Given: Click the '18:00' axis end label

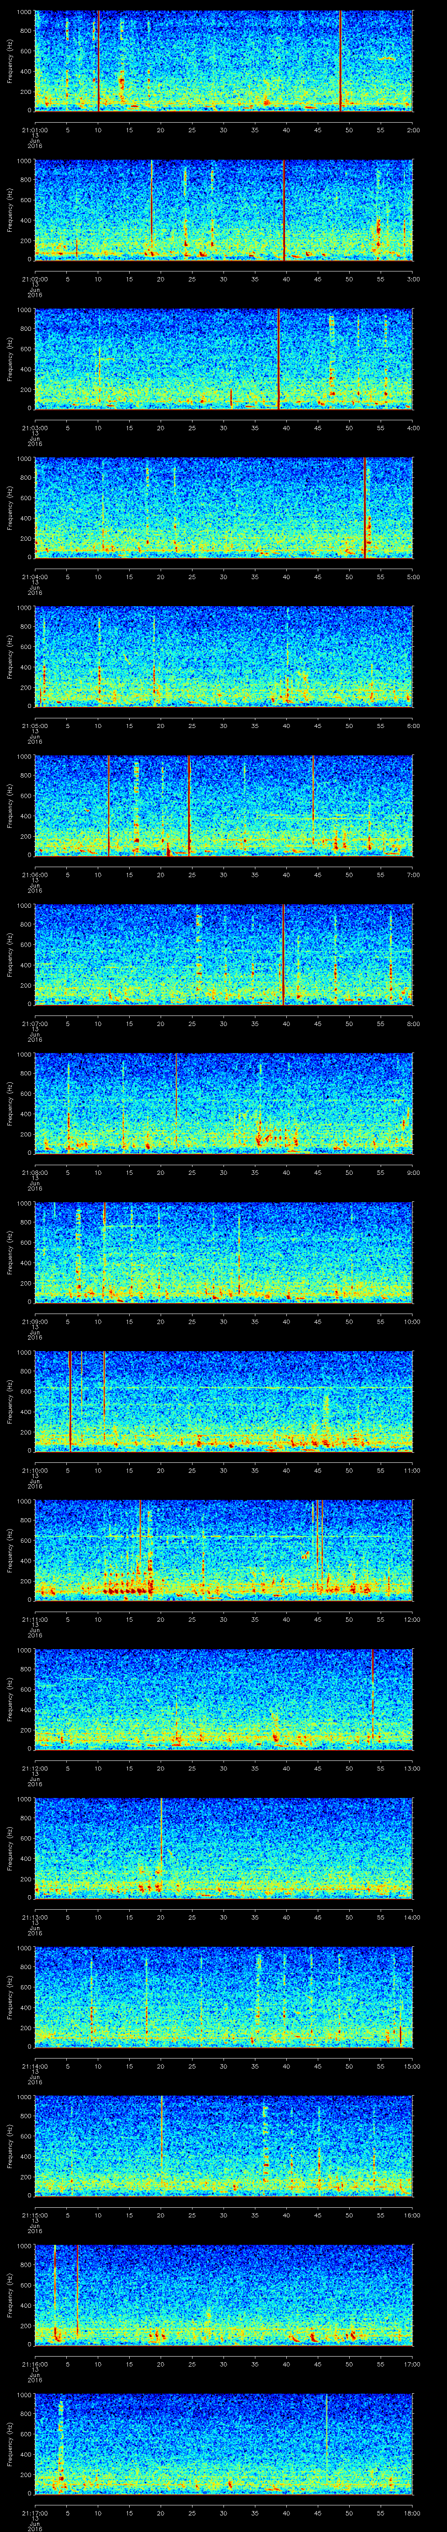Looking at the screenshot, I should 413,2511.
